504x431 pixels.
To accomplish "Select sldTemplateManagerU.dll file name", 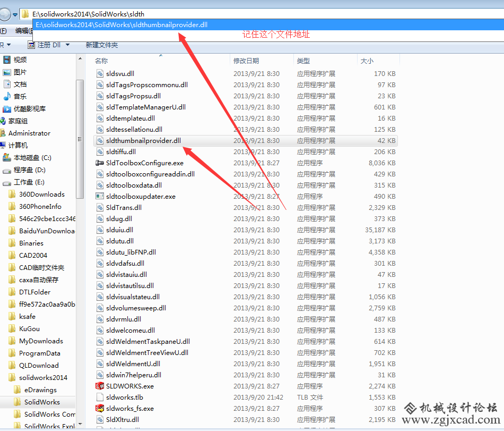I will tap(146, 107).
